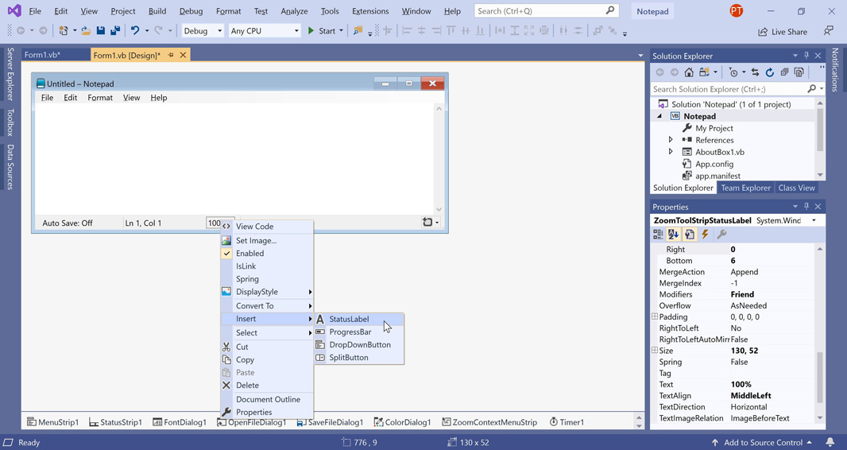Open the Any CPU platform dropdown

(x=264, y=31)
